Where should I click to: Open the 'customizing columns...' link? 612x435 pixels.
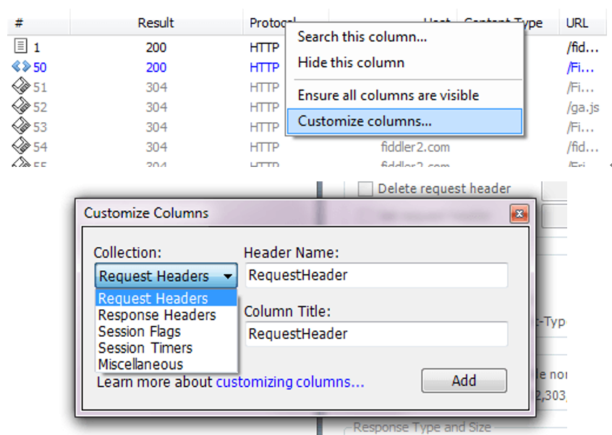pyautogui.click(x=290, y=382)
